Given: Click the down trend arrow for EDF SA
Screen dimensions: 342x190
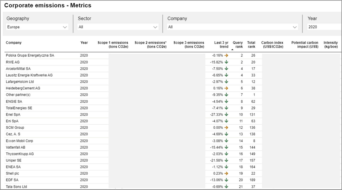Looking at the screenshot, I should click(226, 180).
